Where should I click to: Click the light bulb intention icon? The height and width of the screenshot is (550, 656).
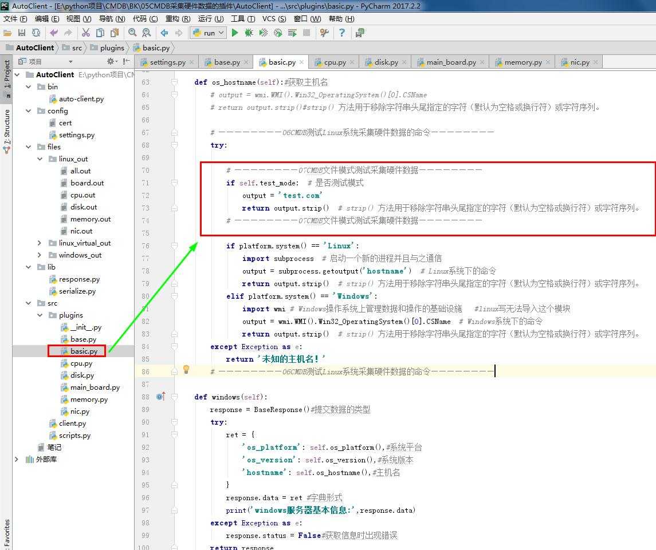[186, 370]
